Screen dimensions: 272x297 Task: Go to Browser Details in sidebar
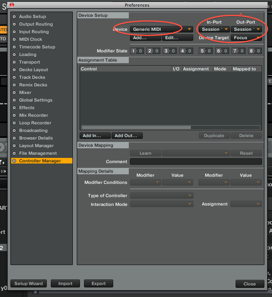pyautogui.click(x=36, y=138)
